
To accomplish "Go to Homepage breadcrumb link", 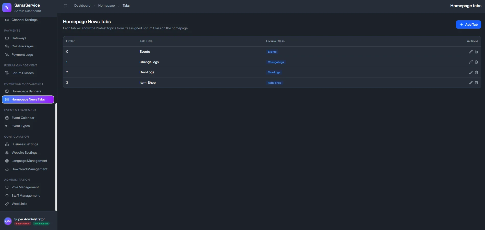I will (106, 6).
